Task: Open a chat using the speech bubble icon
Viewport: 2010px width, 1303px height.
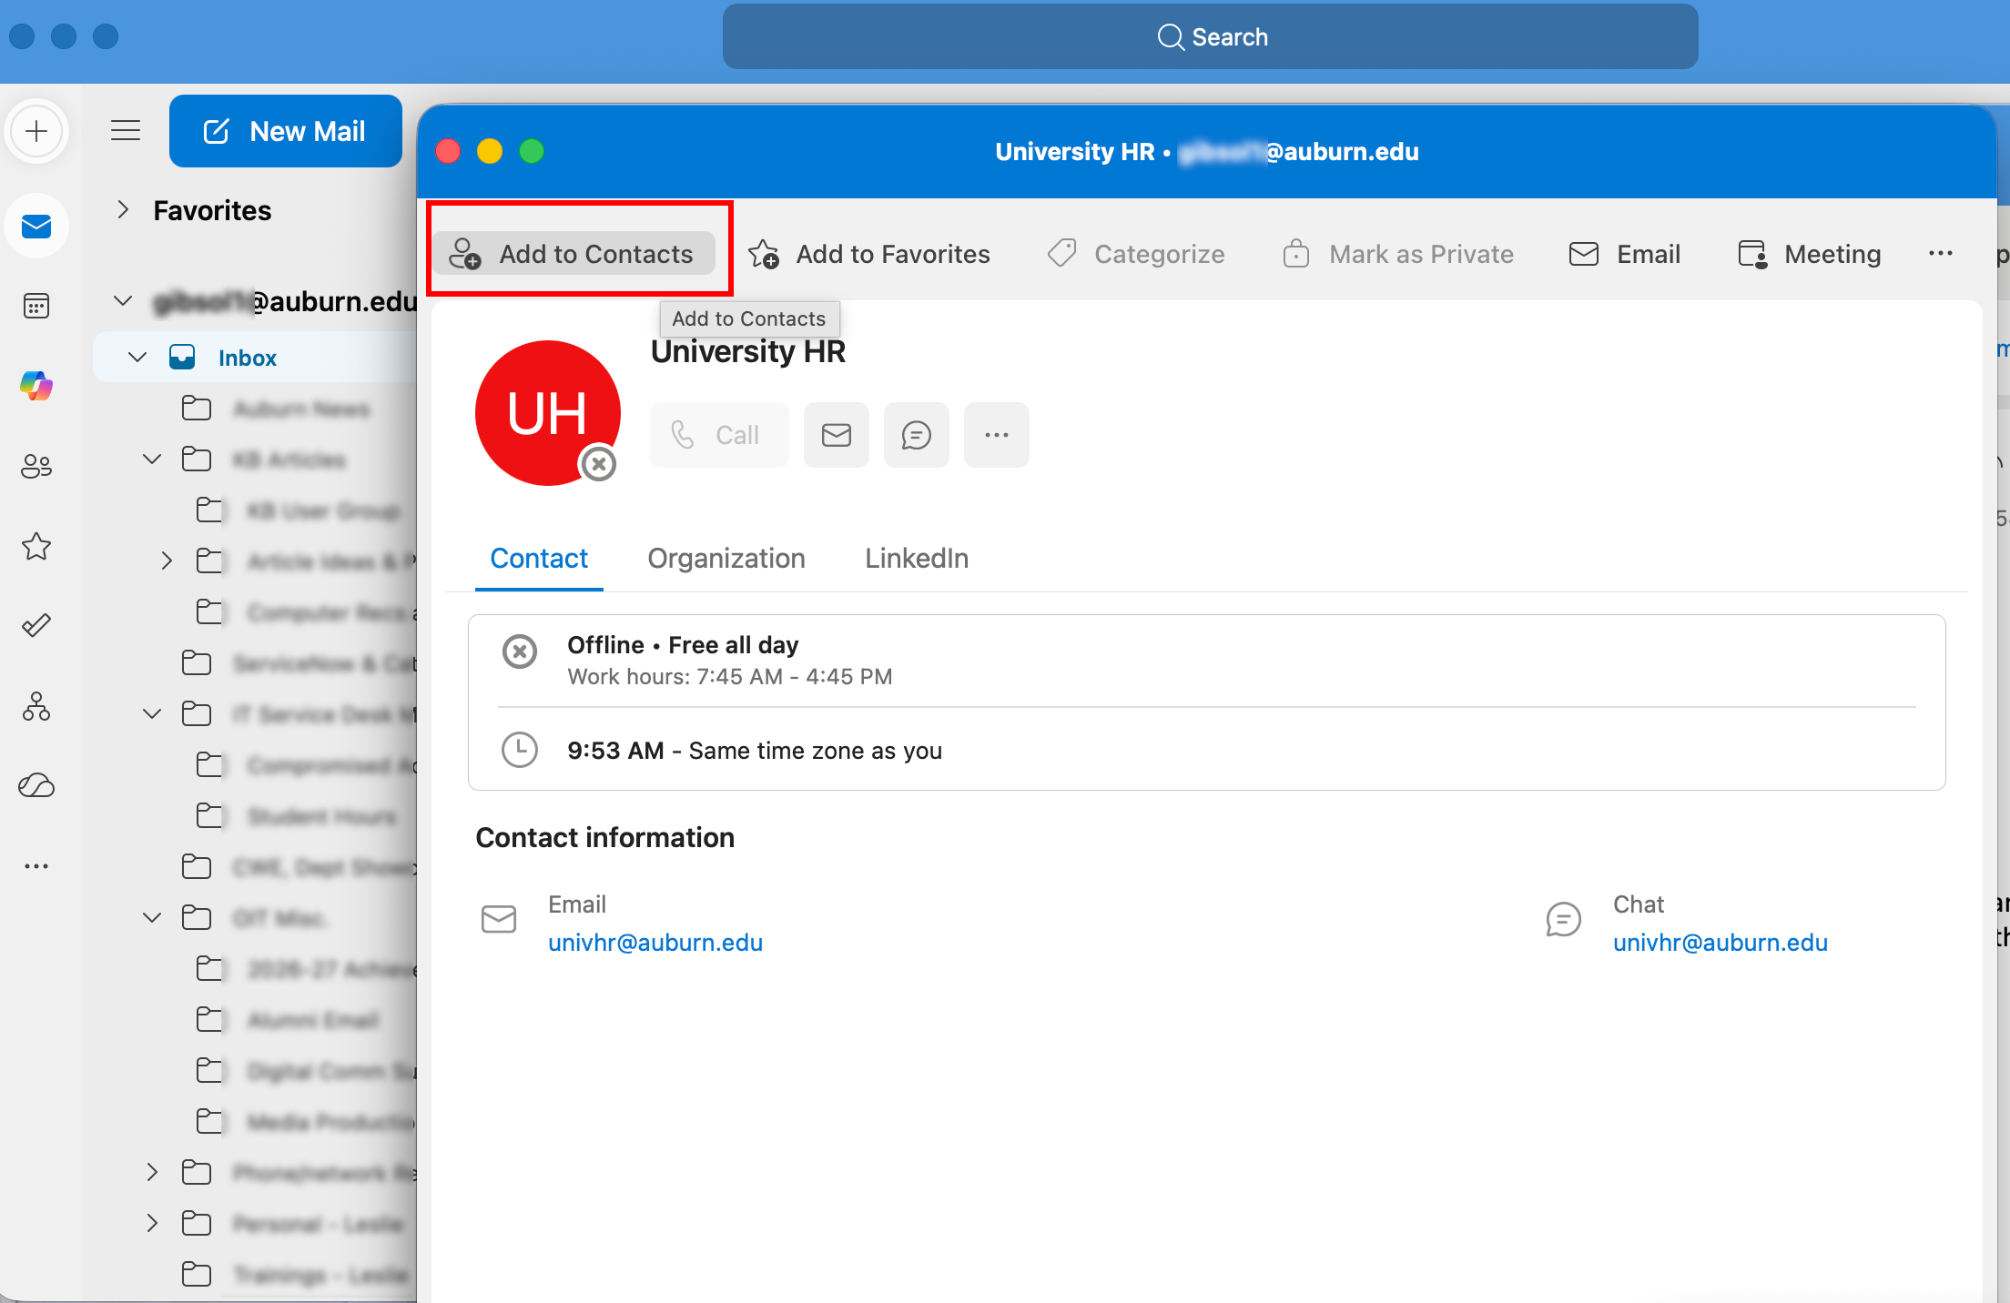Action: coord(916,434)
